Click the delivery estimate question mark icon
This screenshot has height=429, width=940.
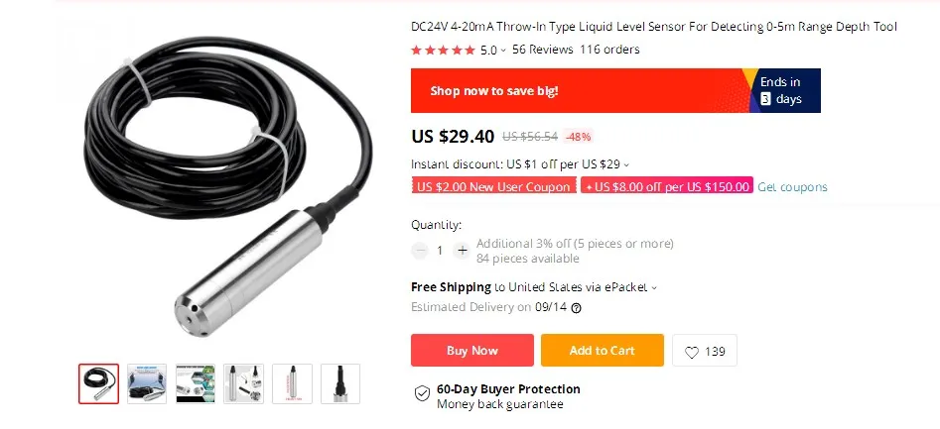coord(576,308)
